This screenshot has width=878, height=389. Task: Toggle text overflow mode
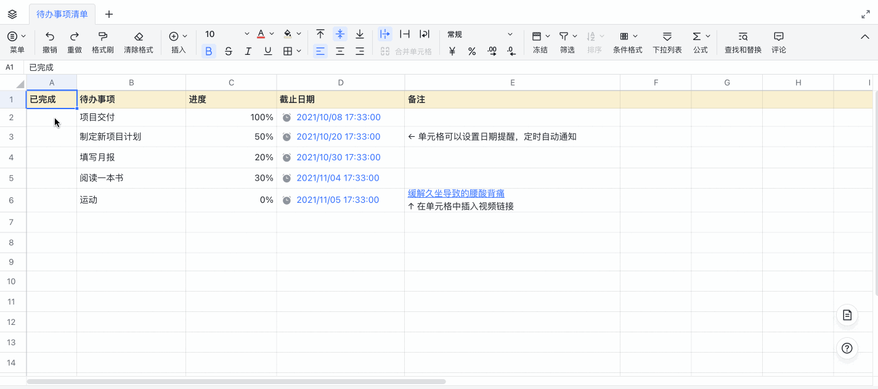(385, 34)
